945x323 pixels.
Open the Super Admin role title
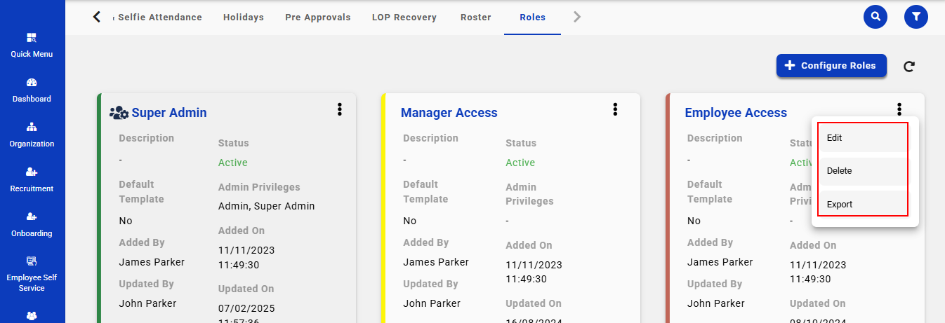tap(168, 113)
